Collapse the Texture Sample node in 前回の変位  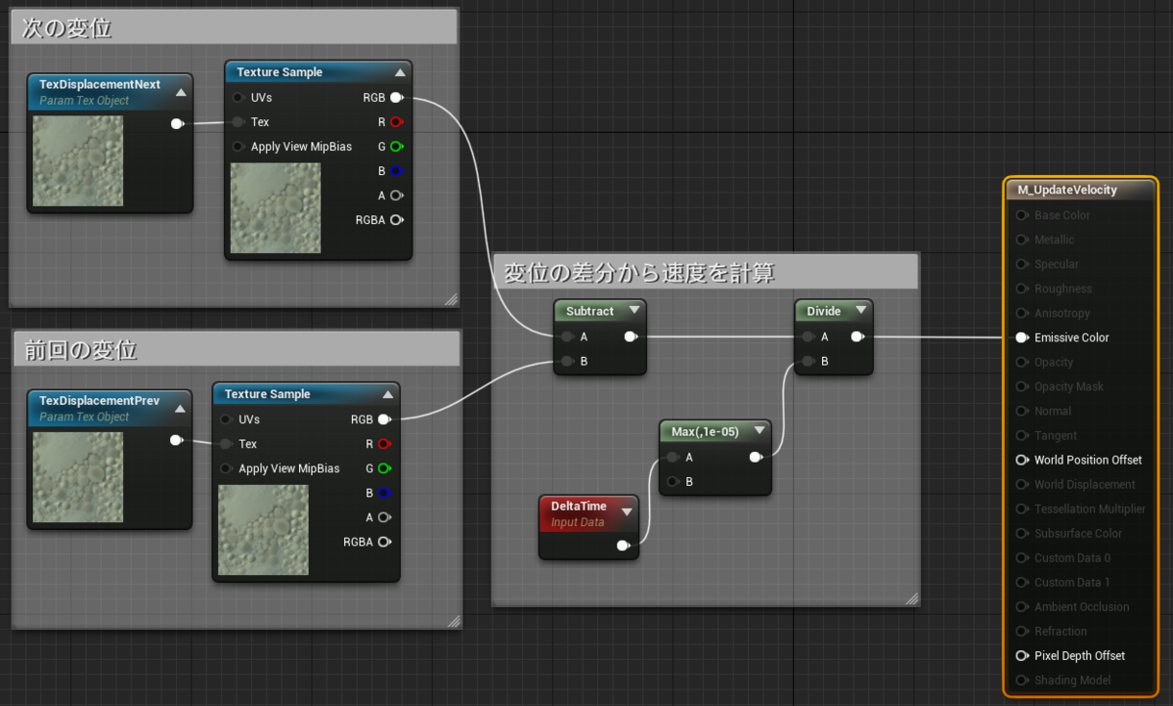[x=388, y=394]
